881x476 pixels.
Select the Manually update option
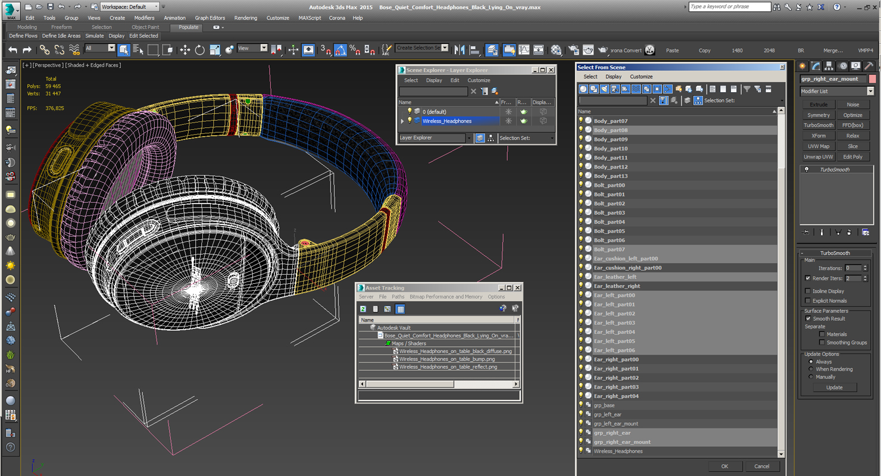pos(811,377)
